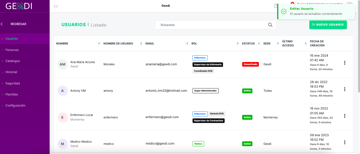
Task: Click Enfermero Local's Activo status badge
Action: (247, 118)
